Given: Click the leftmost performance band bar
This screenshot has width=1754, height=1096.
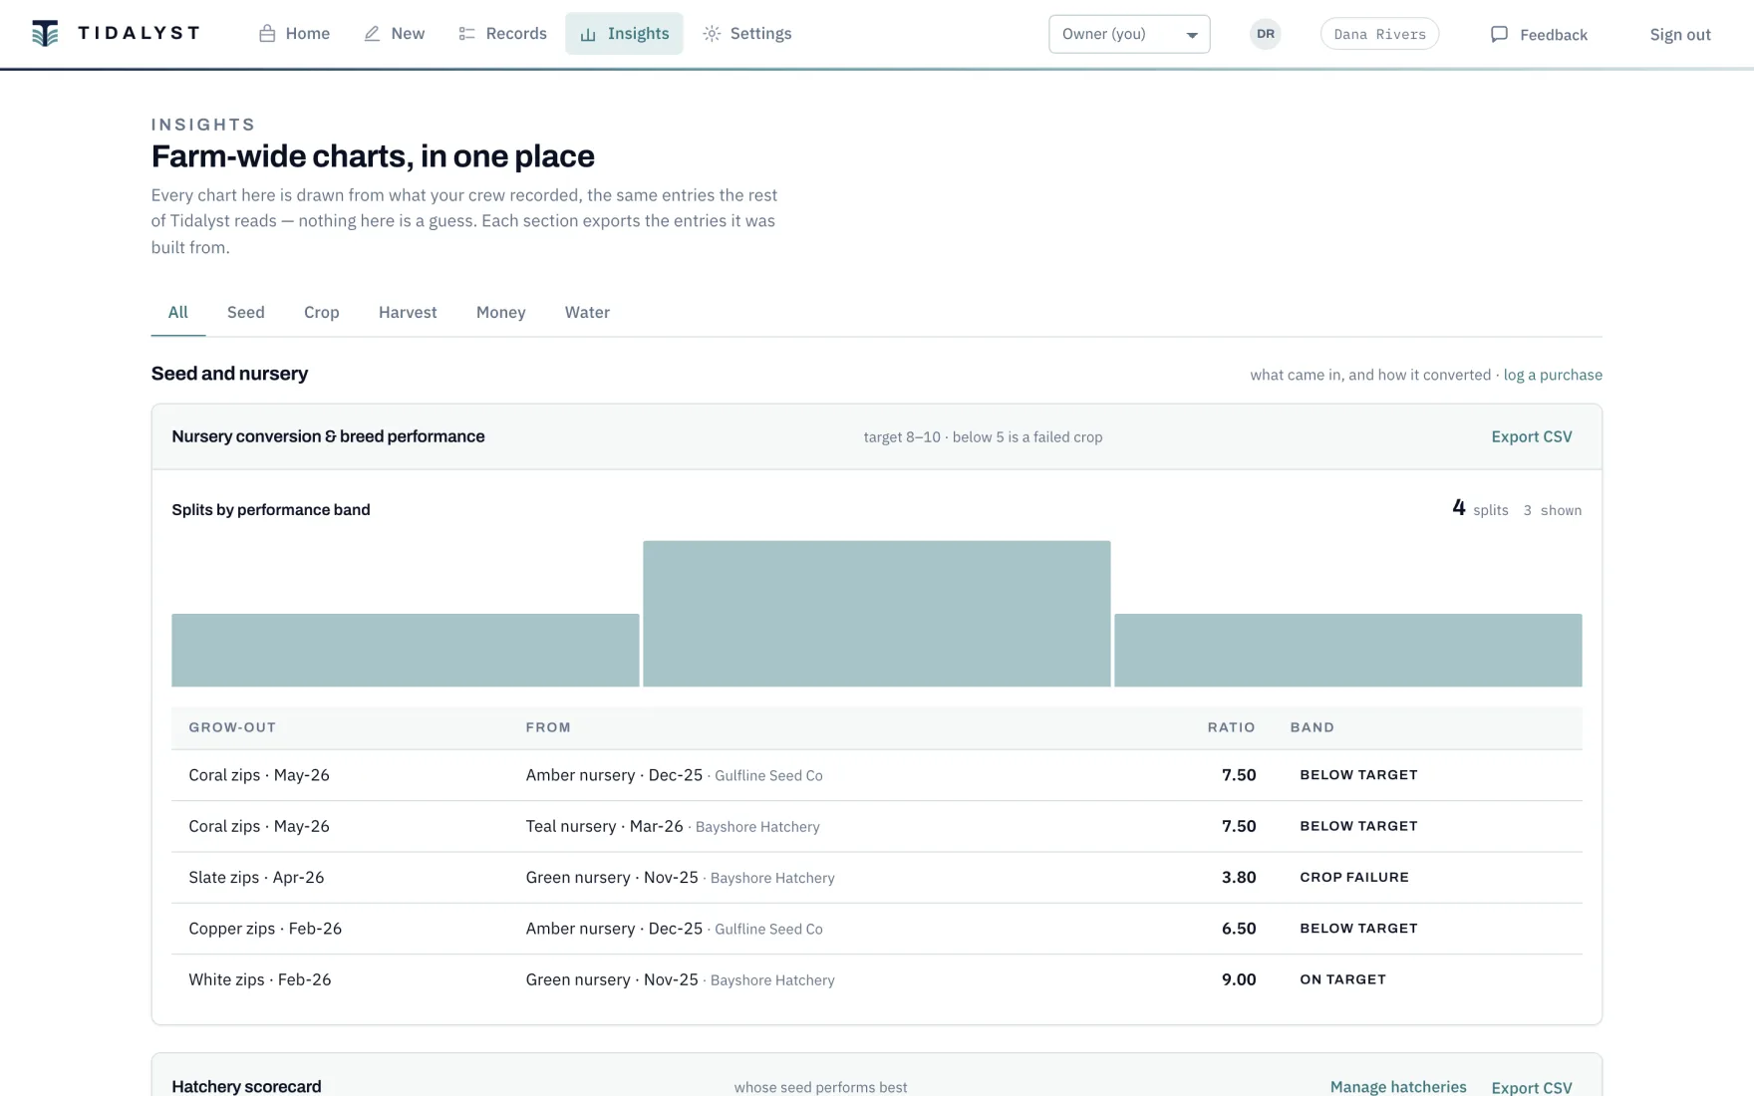Looking at the screenshot, I should tap(405, 650).
